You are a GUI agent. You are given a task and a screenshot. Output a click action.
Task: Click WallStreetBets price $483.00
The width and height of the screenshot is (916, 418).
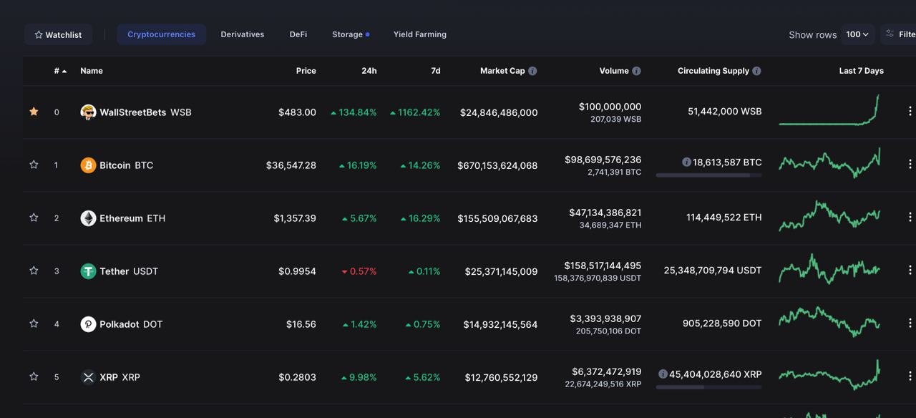[297, 112]
